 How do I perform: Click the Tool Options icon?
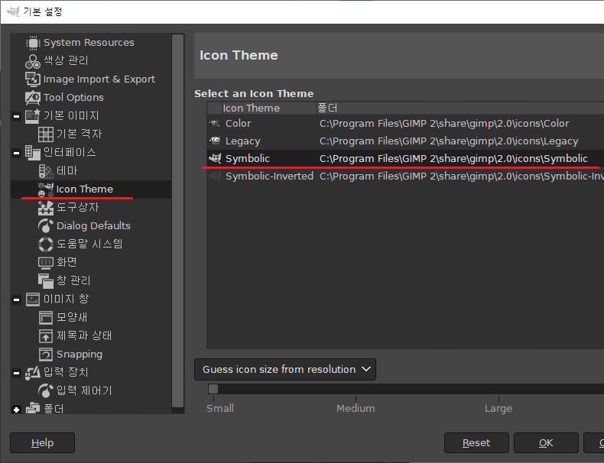pyautogui.click(x=33, y=98)
